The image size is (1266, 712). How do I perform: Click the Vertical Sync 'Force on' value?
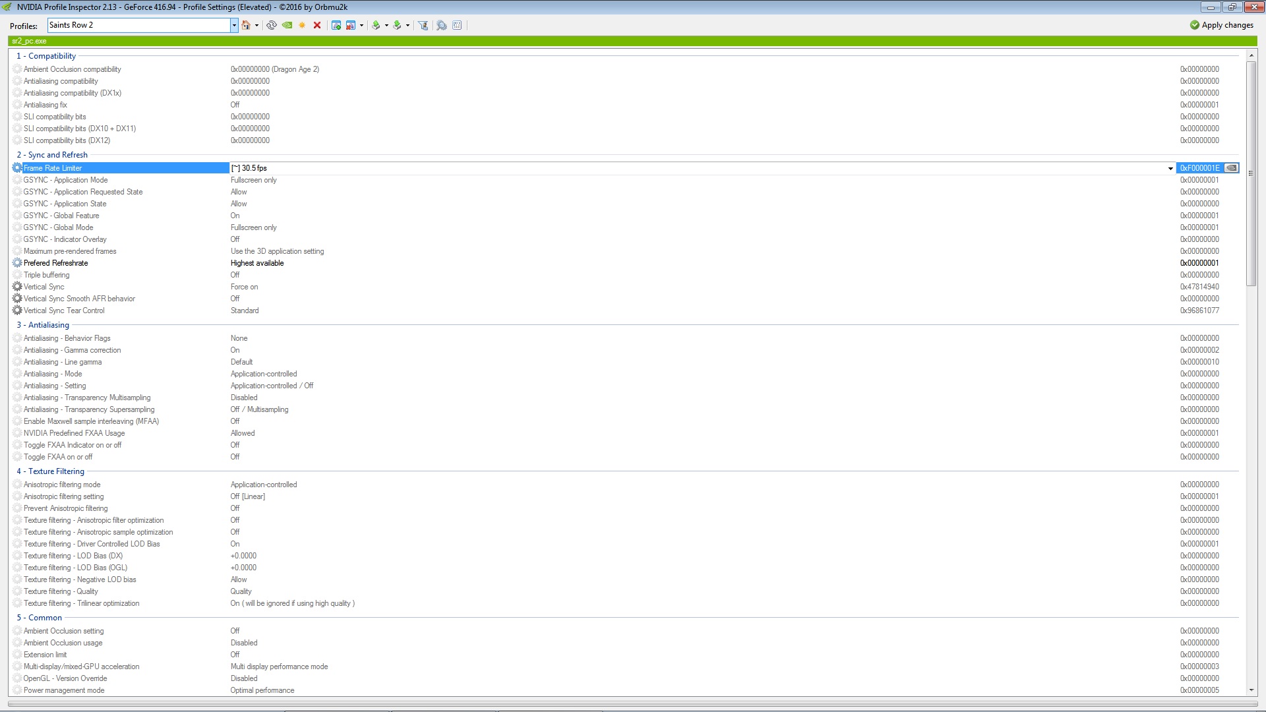click(x=245, y=287)
